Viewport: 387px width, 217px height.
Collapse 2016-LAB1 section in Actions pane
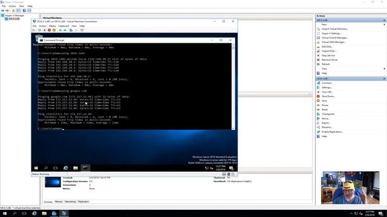385,79
